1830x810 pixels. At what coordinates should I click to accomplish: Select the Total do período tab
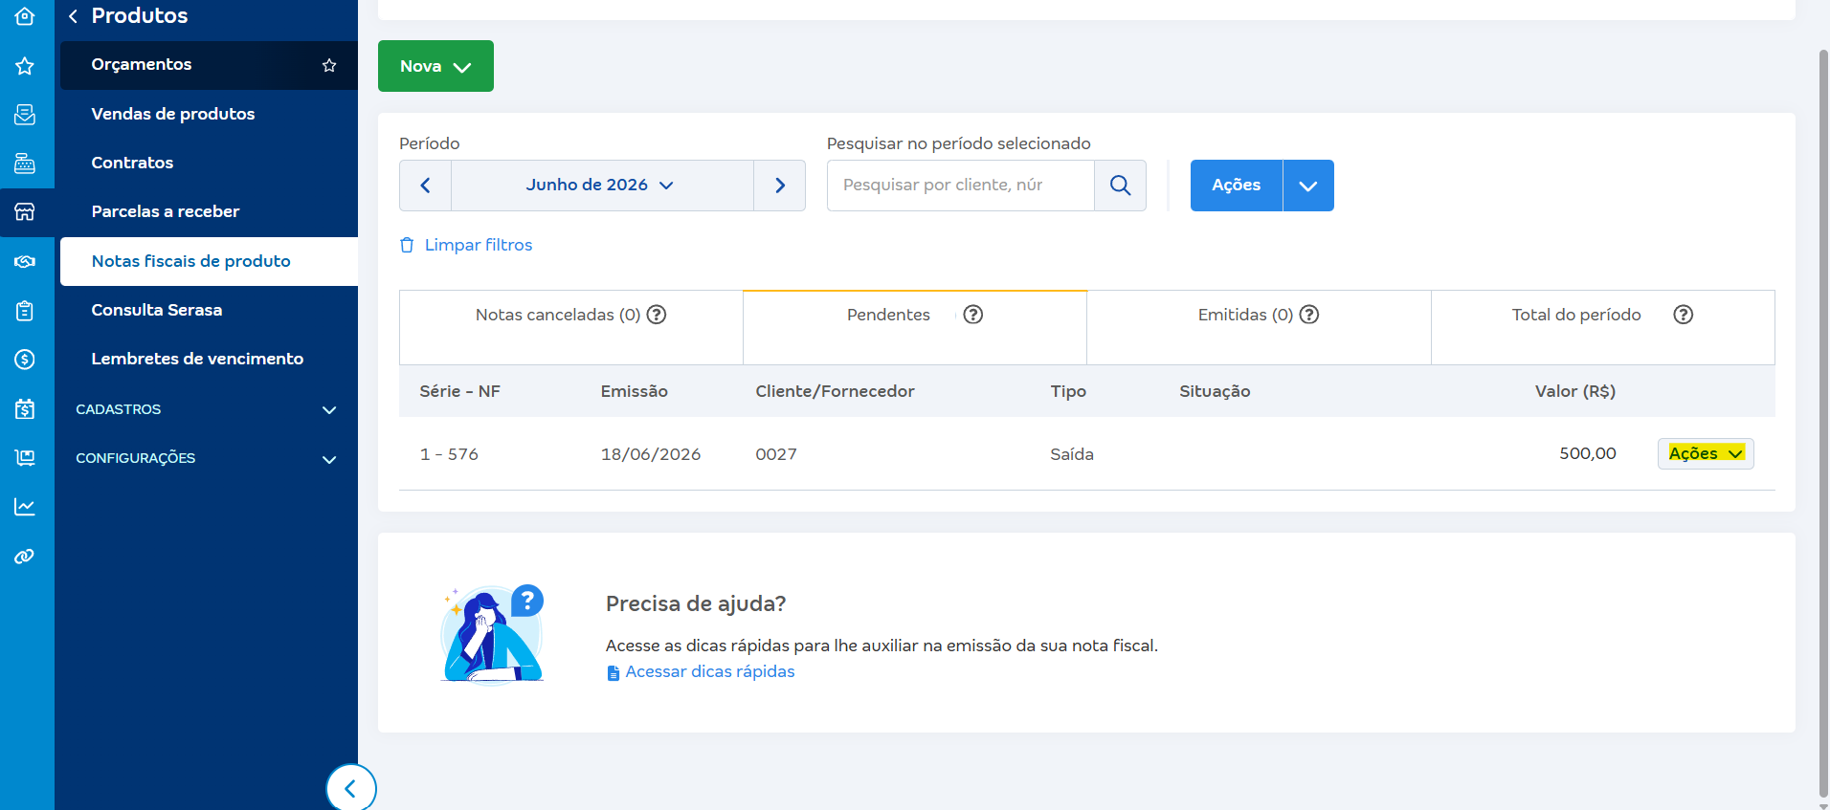pyautogui.click(x=1603, y=327)
